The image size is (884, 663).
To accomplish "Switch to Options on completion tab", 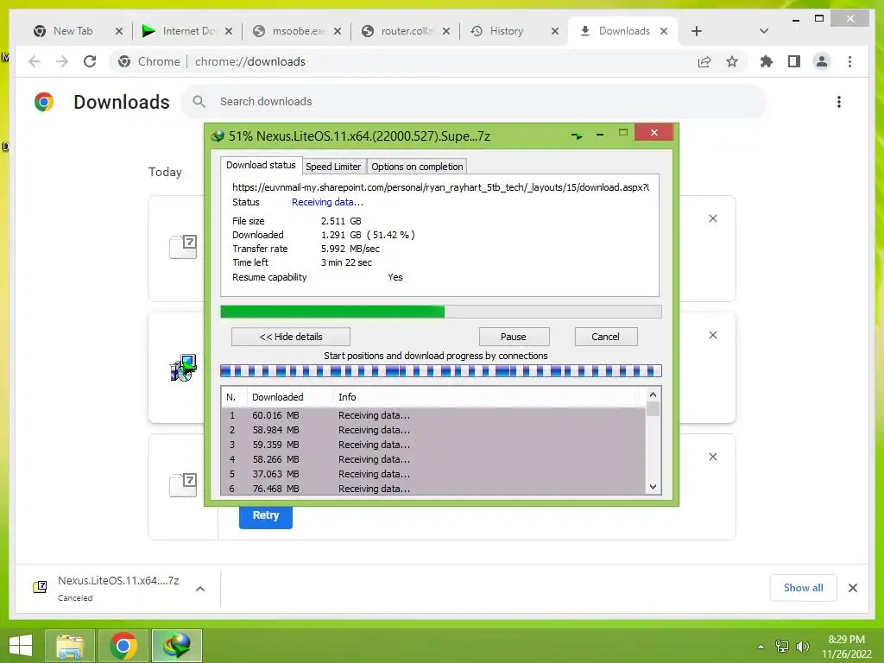I will tap(417, 167).
